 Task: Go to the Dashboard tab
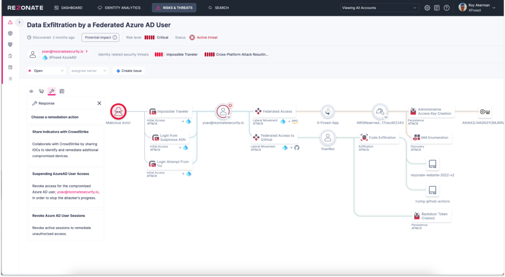click(x=68, y=8)
